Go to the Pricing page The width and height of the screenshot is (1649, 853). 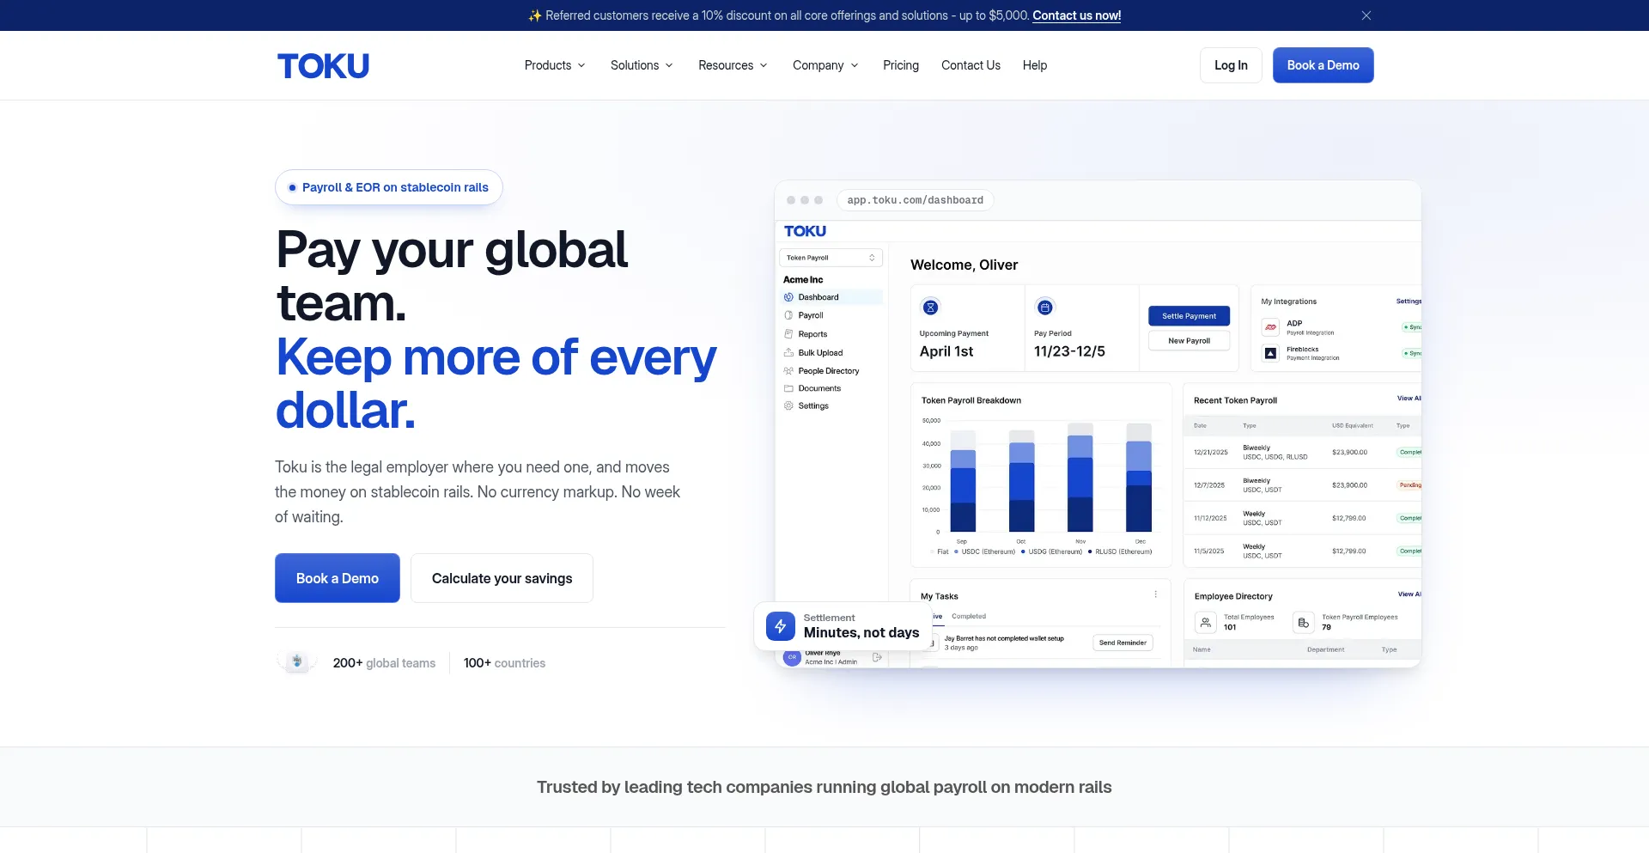pyautogui.click(x=901, y=65)
